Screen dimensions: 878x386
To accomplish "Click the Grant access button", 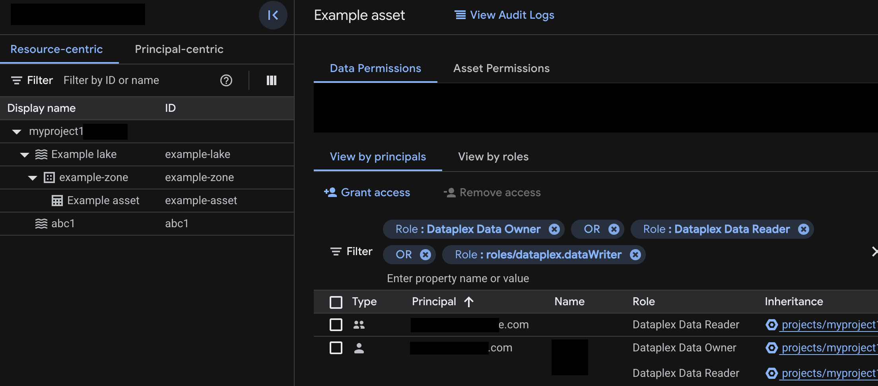I will tap(367, 193).
